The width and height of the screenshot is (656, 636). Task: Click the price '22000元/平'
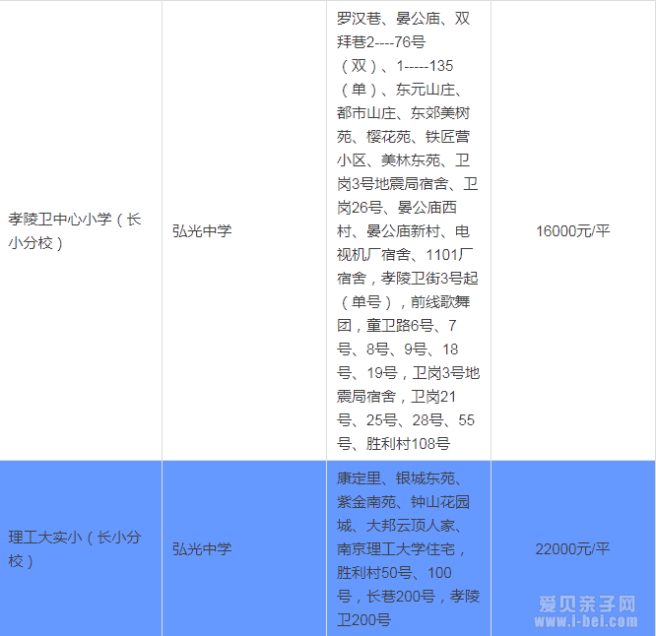point(572,548)
